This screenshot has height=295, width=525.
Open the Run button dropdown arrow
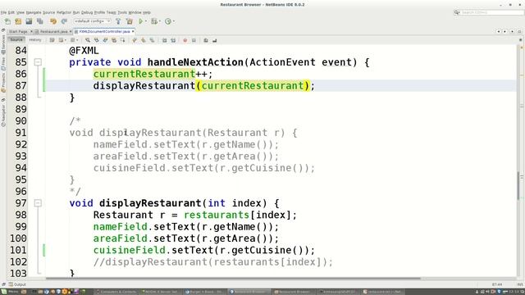(x=146, y=21)
